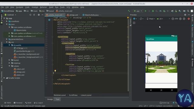
Task: Open the Logcat tool window
Action: pyautogui.click(x=38, y=103)
